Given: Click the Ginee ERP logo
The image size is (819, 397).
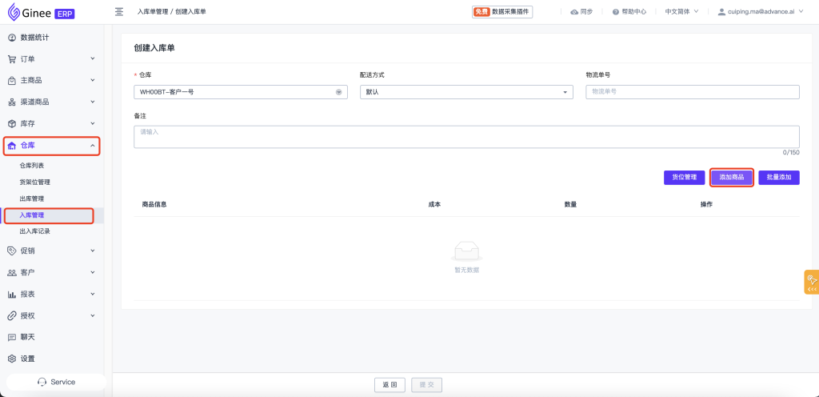Looking at the screenshot, I should 40,12.
